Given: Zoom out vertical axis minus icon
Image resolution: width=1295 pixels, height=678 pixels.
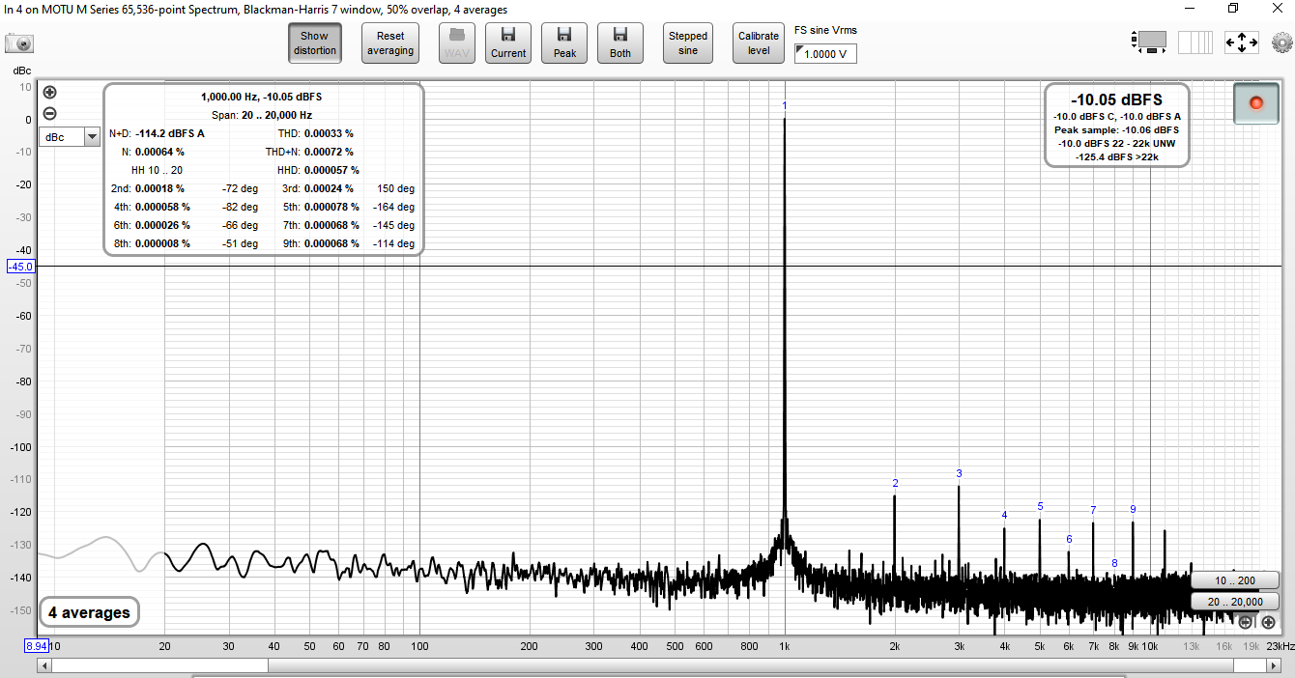Looking at the screenshot, I should [x=50, y=113].
